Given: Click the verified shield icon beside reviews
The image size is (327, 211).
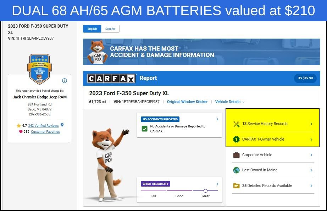Looking at the screenshot, I should pos(62,125).
